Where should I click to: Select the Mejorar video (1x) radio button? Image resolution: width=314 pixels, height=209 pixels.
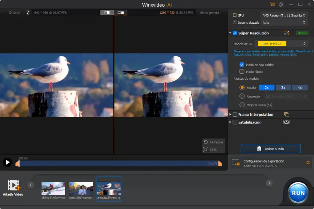(242, 105)
